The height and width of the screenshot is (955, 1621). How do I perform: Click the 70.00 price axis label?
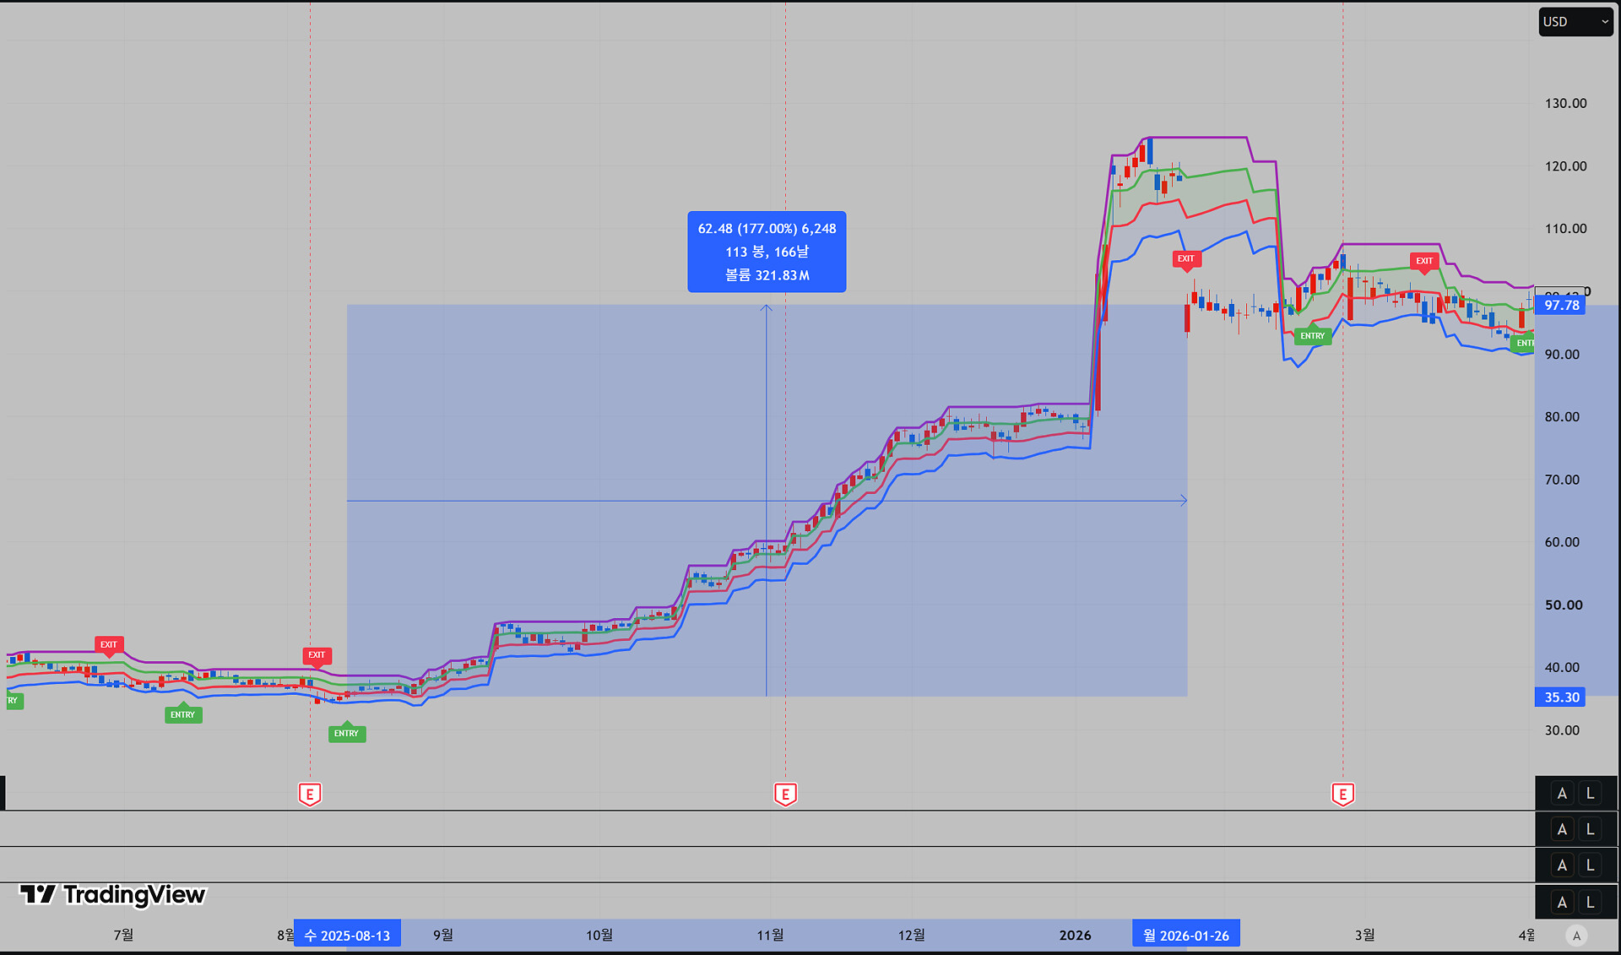(x=1562, y=480)
